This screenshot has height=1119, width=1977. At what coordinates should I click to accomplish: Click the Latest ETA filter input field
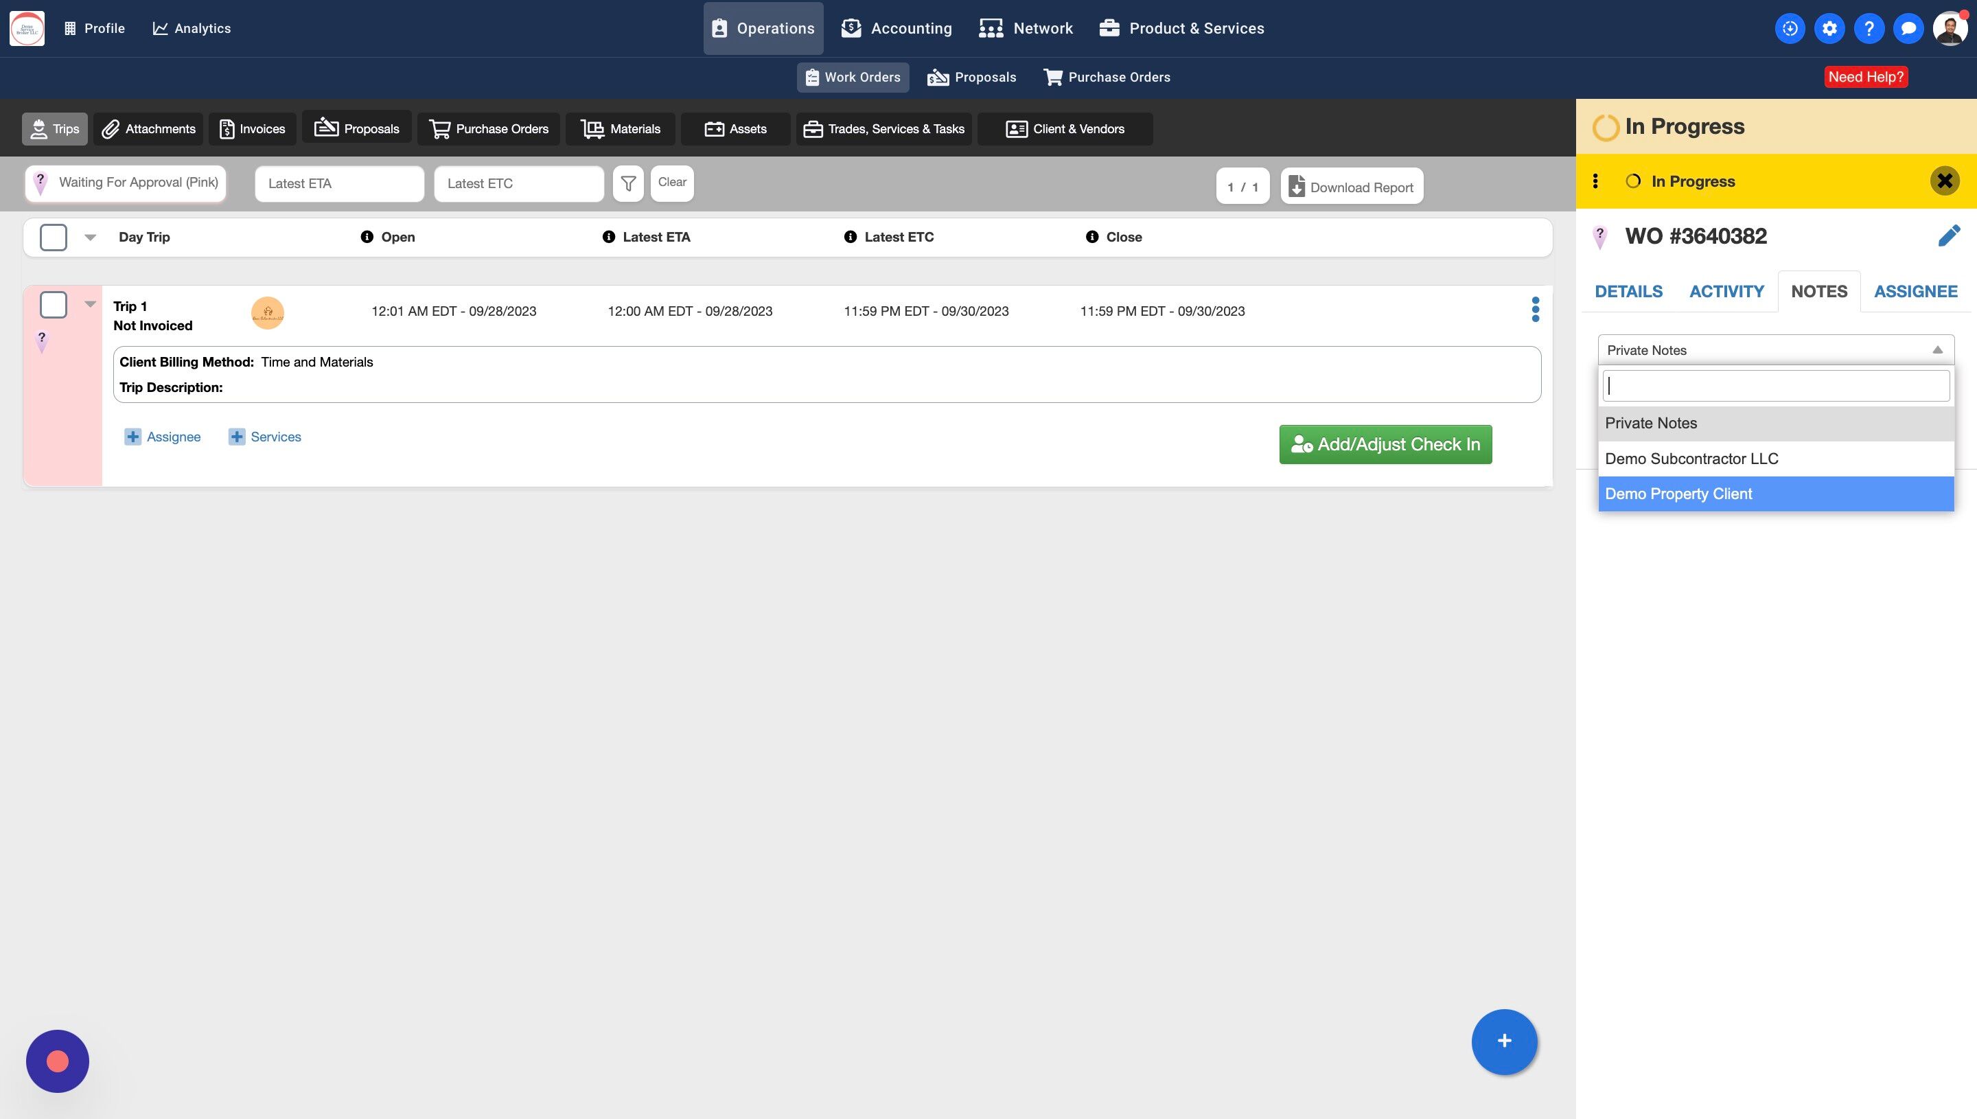(339, 184)
